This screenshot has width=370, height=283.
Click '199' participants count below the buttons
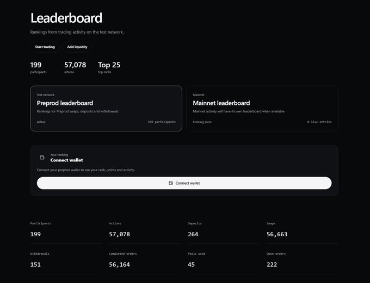(x=36, y=65)
